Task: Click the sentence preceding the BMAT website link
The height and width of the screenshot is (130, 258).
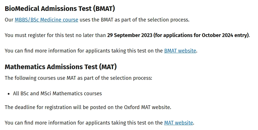Action: point(84,51)
